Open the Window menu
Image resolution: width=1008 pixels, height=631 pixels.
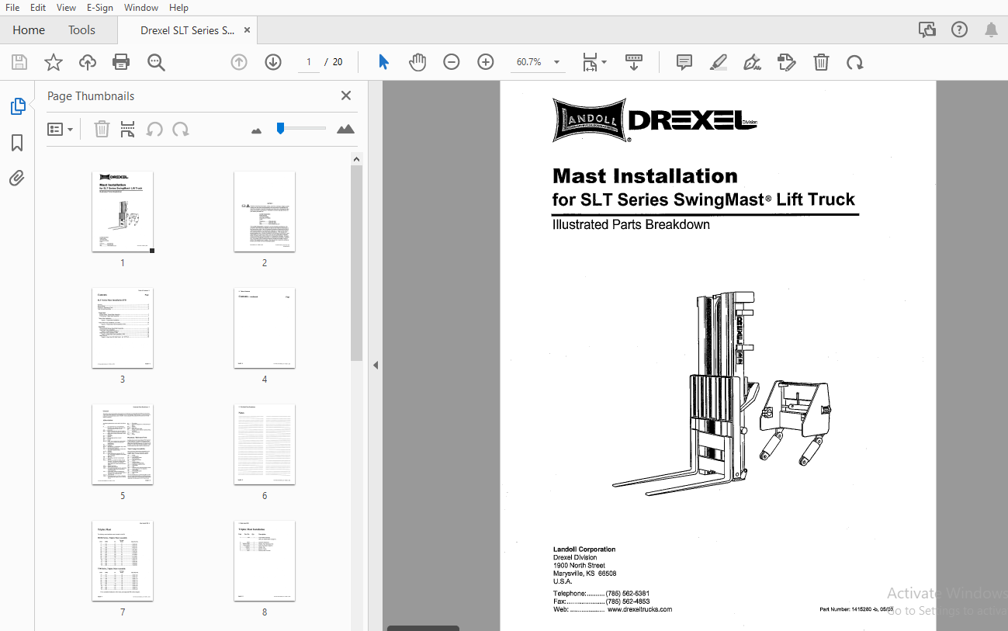pyautogui.click(x=141, y=8)
